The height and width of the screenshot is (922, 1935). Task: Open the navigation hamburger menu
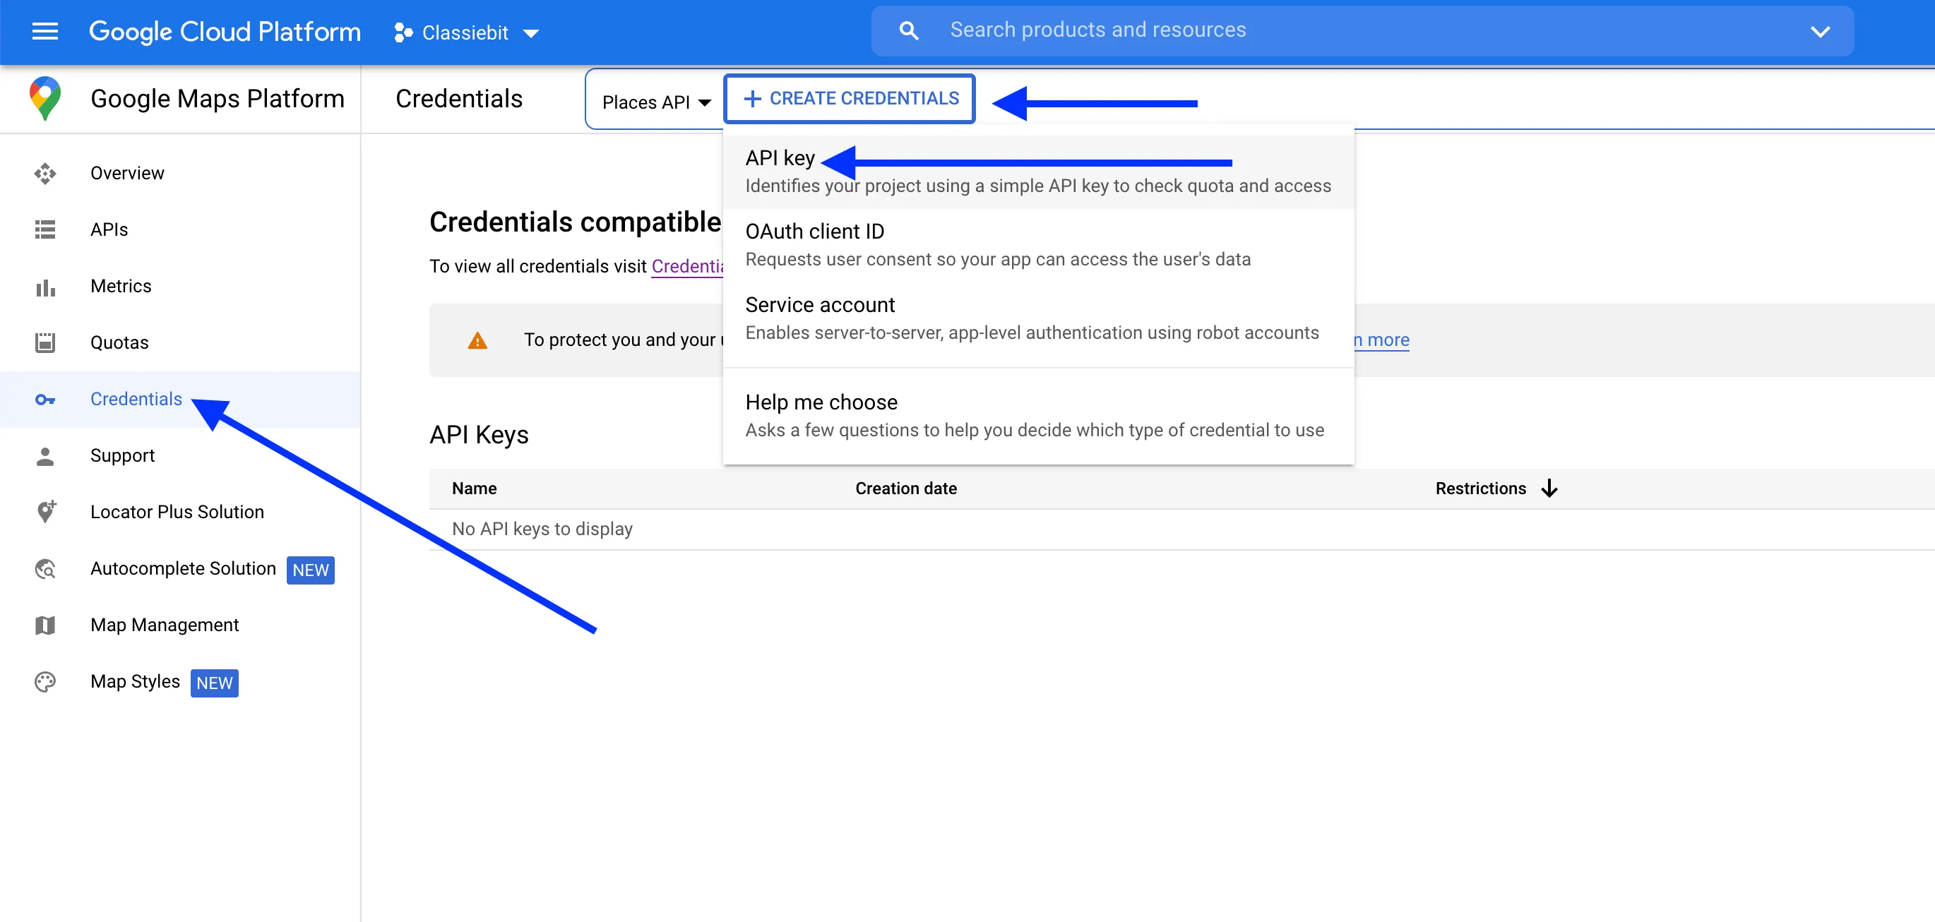(44, 32)
